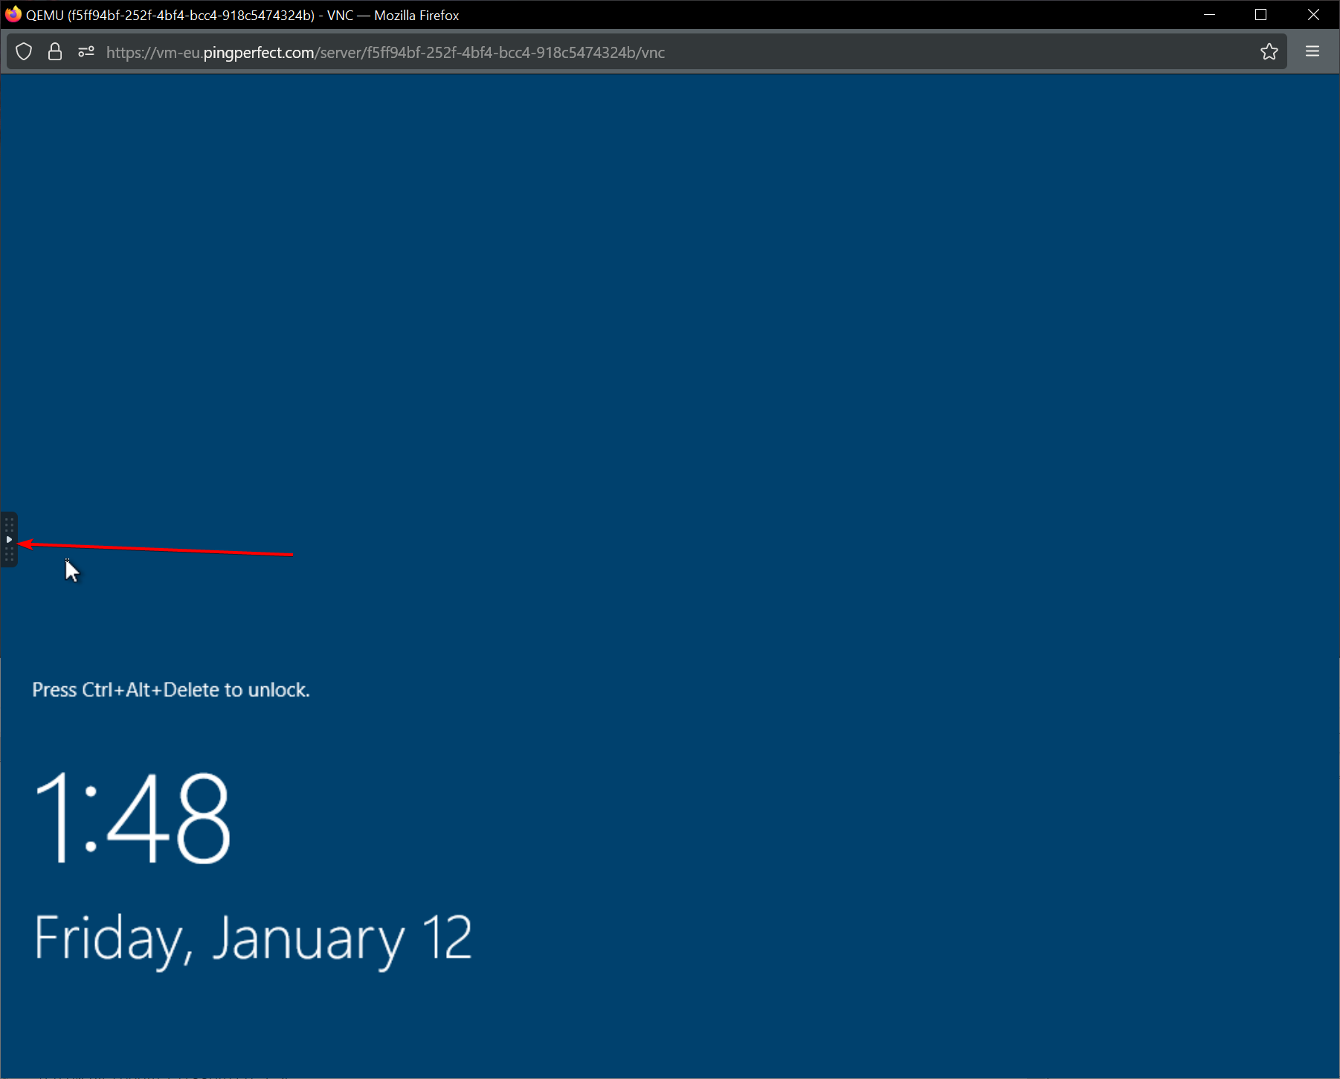The image size is (1340, 1079).
Task: Click the lower grip dots of the noVNC handle
Action: coord(9,554)
